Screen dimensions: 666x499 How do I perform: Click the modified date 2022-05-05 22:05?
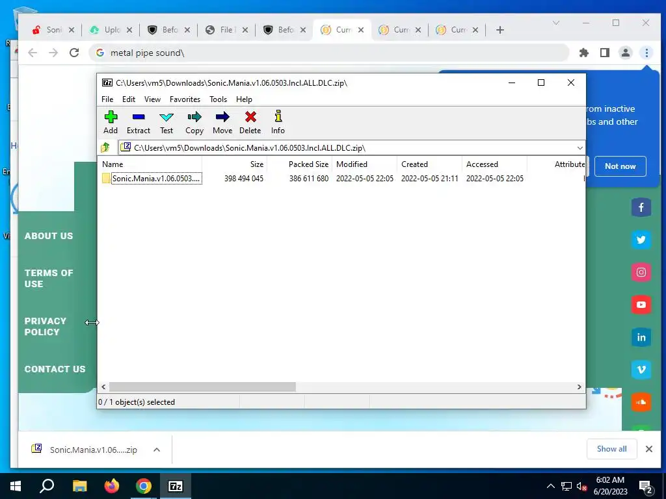tap(365, 179)
